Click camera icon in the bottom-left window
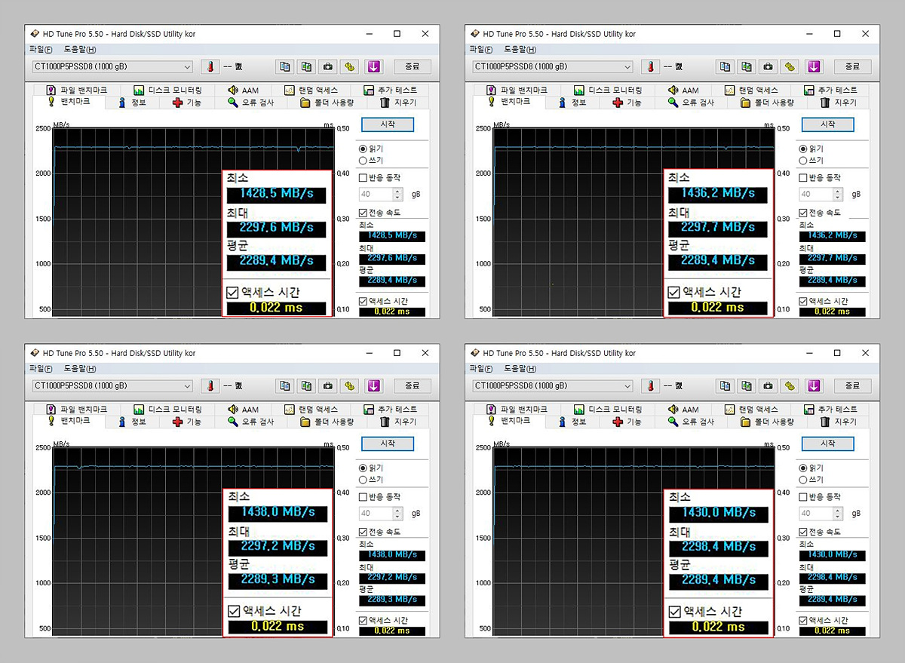This screenshot has height=663, width=905. pyautogui.click(x=328, y=385)
